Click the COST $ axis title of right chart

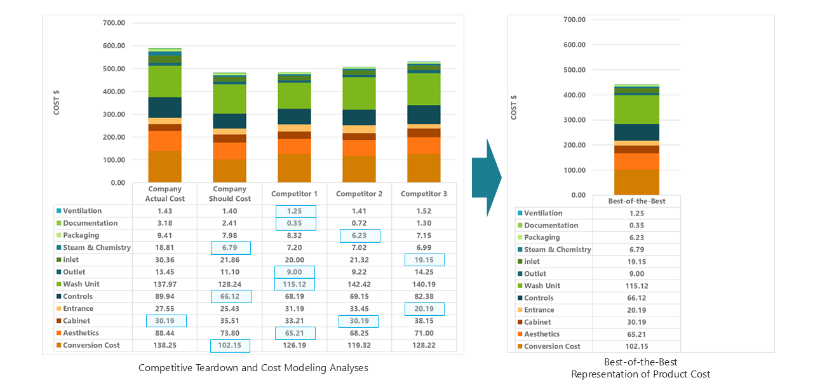513,107
